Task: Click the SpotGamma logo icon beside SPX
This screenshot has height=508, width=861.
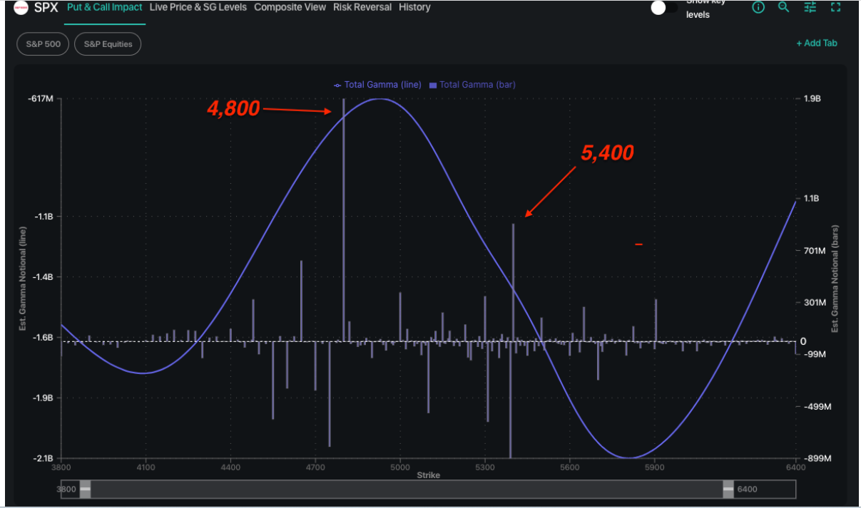Action: pyautogui.click(x=21, y=9)
